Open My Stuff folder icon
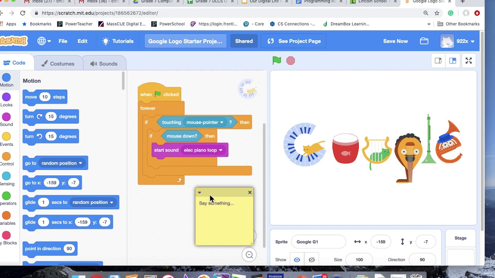This screenshot has height=278, width=495. click(424, 41)
